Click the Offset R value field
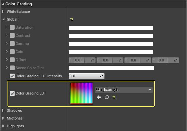 [82, 60]
